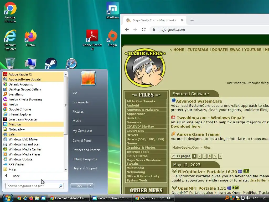
Task: Open Origin desktop shortcut
Action: click(x=112, y=38)
